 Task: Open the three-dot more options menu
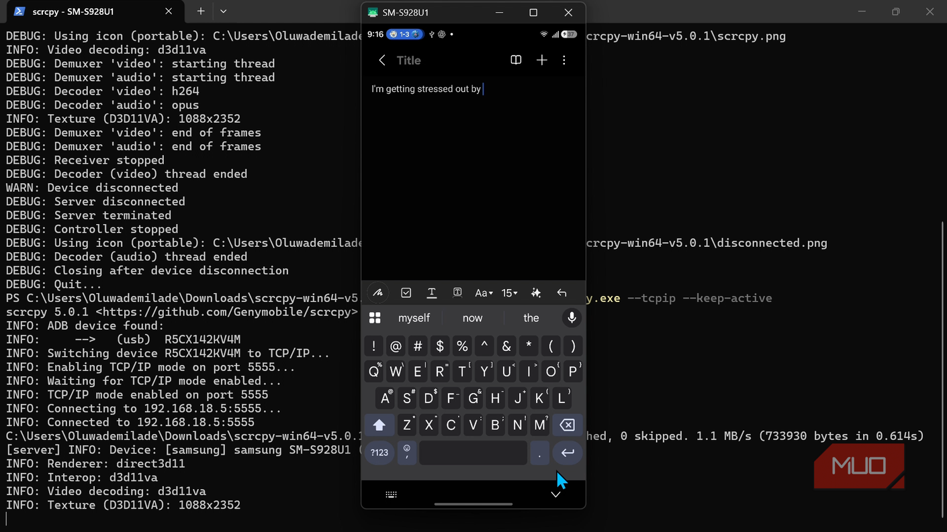(564, 60)
